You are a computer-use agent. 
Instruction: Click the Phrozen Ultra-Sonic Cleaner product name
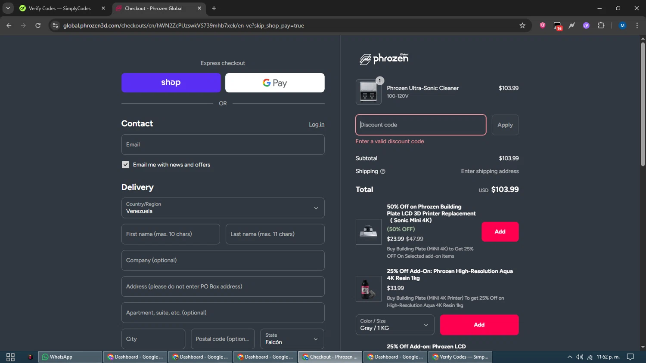(x=422, y=88)
